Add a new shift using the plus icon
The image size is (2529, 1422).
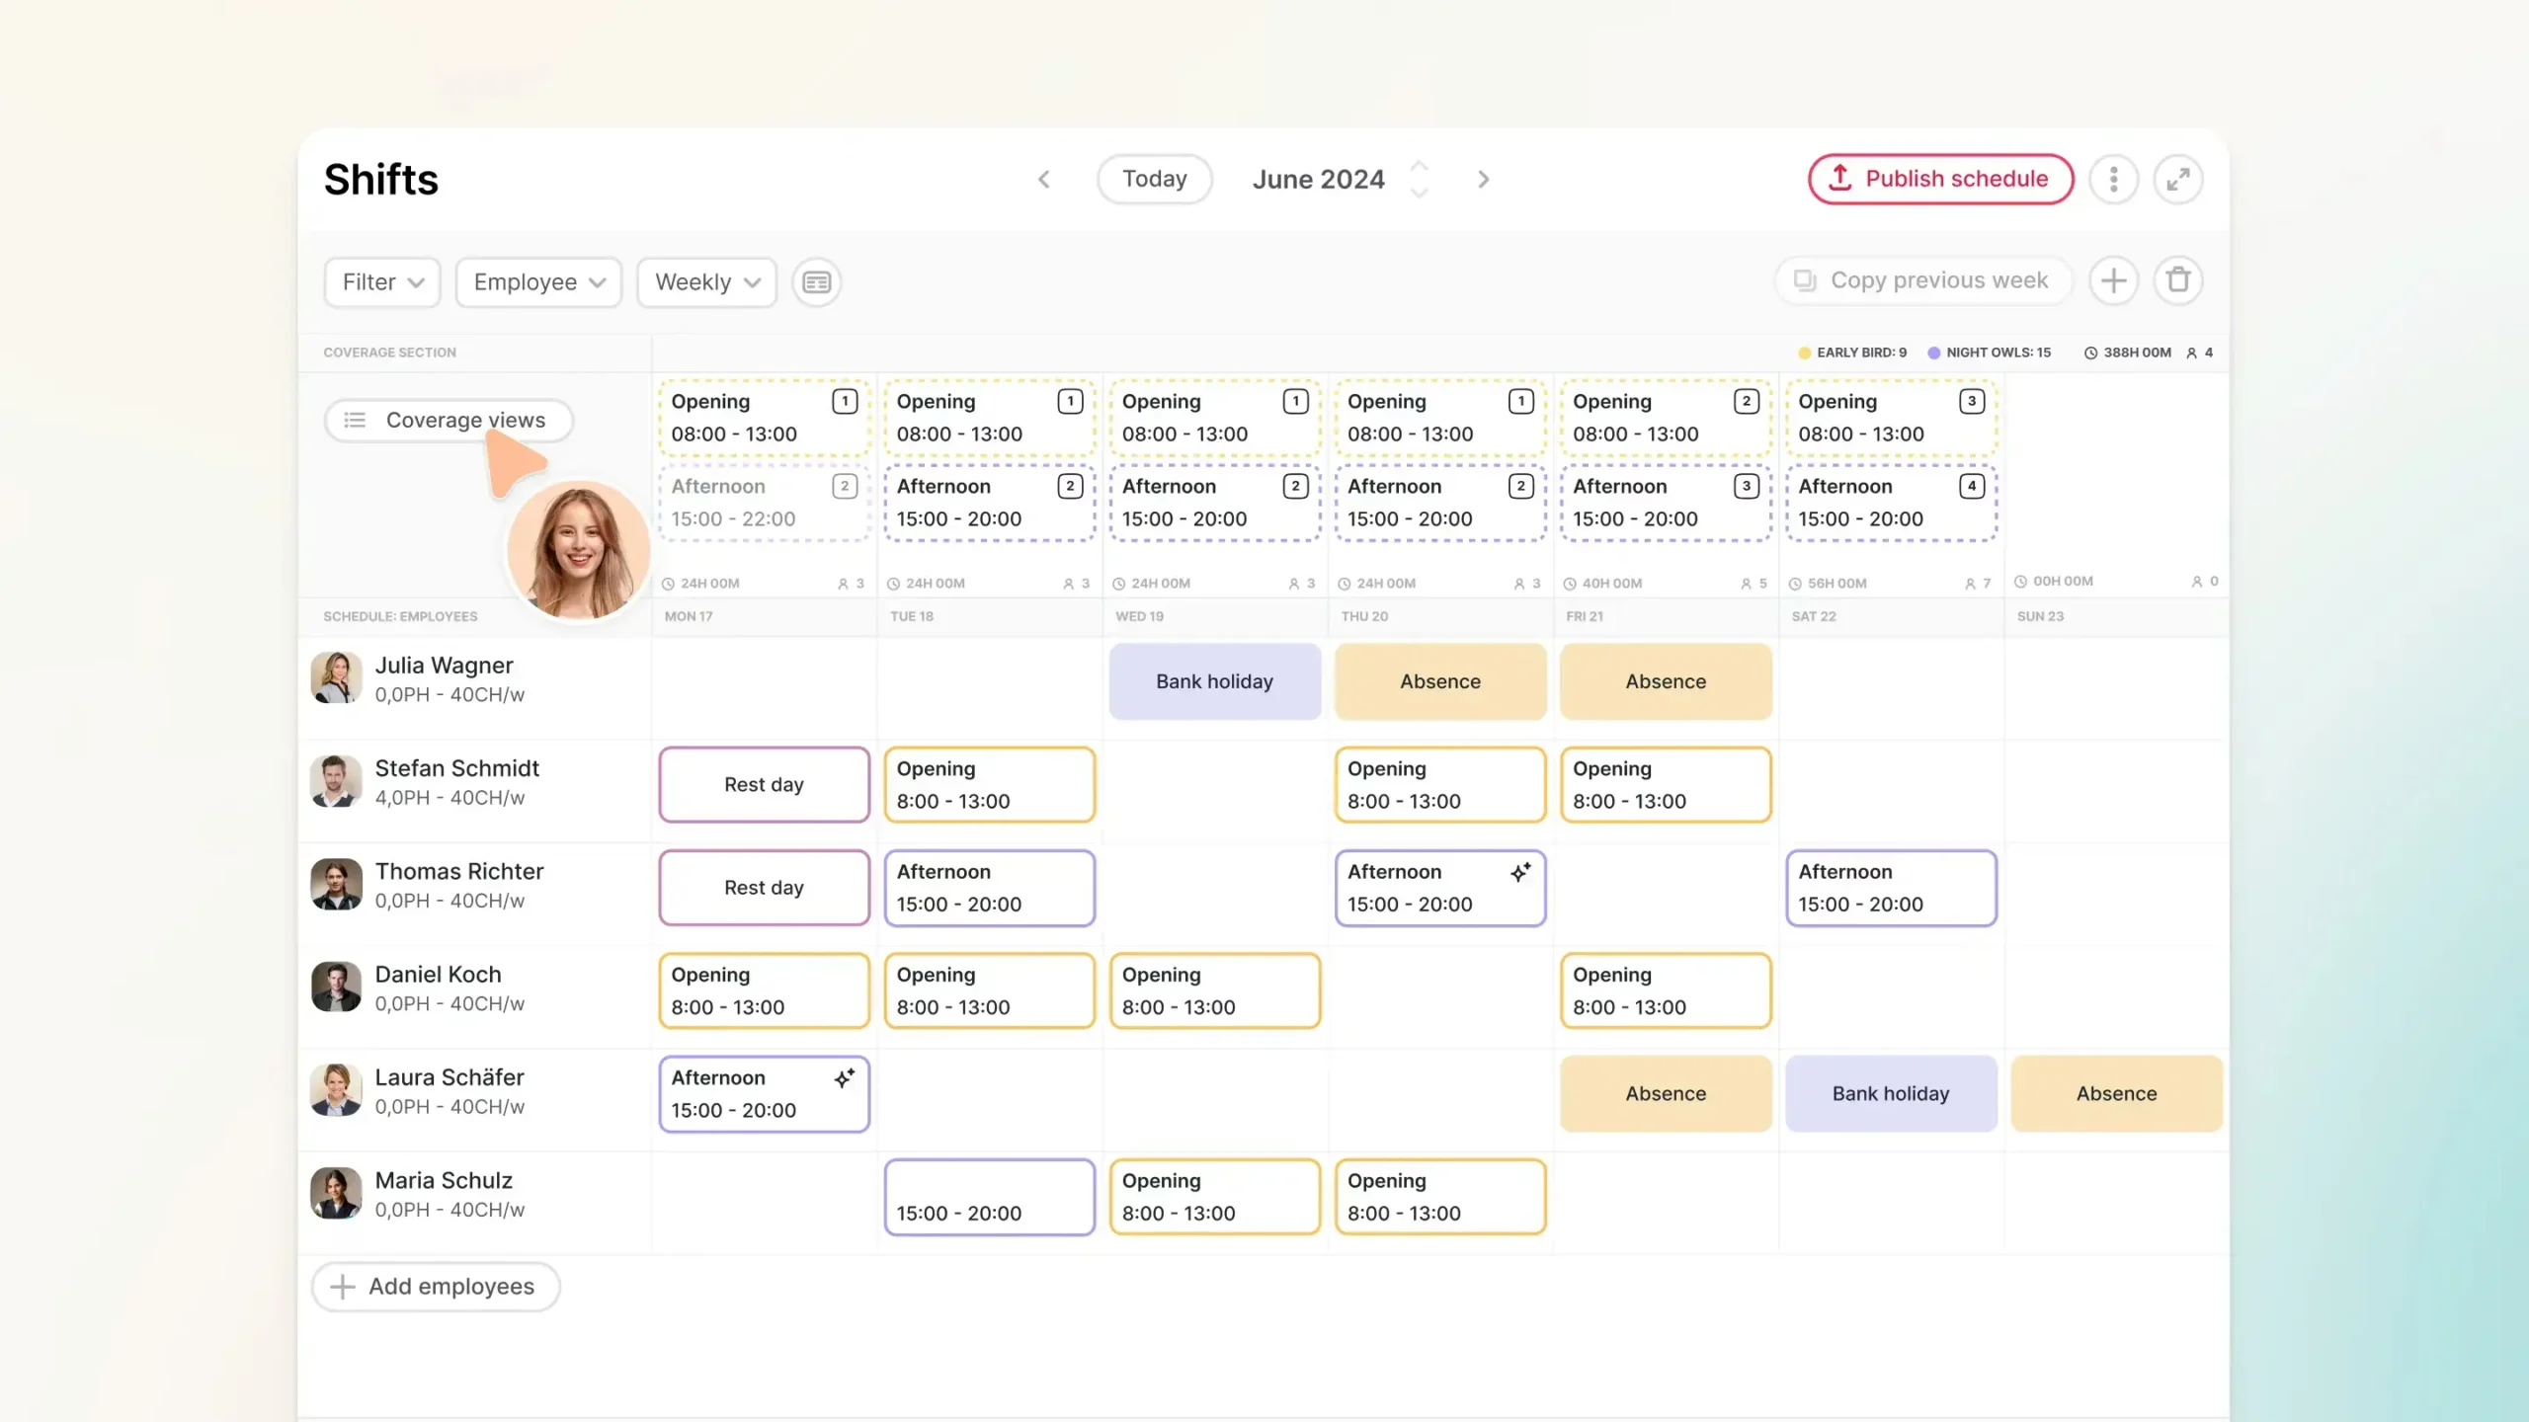click(2113, 280)
